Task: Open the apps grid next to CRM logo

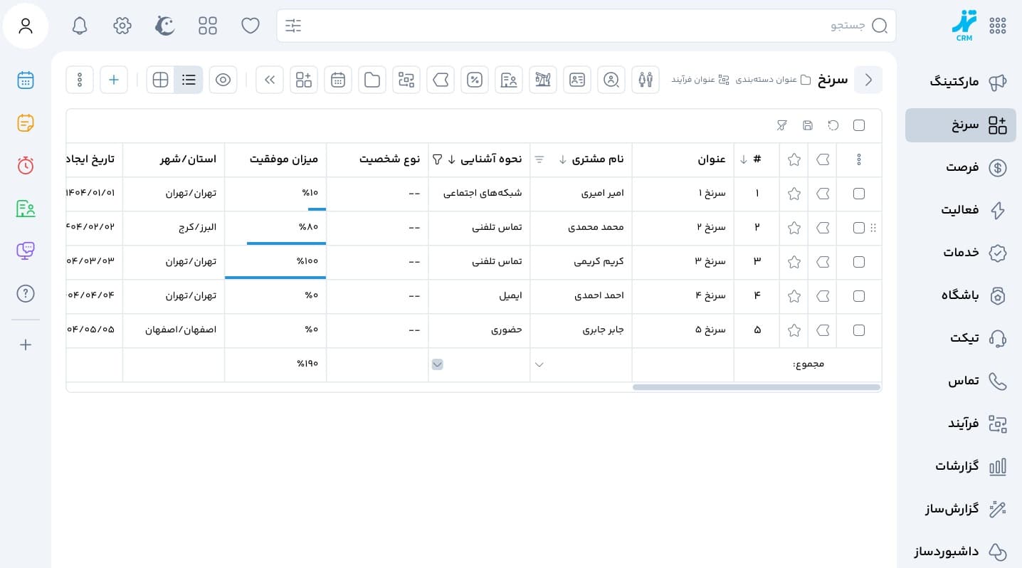Action: click(998, 26)
